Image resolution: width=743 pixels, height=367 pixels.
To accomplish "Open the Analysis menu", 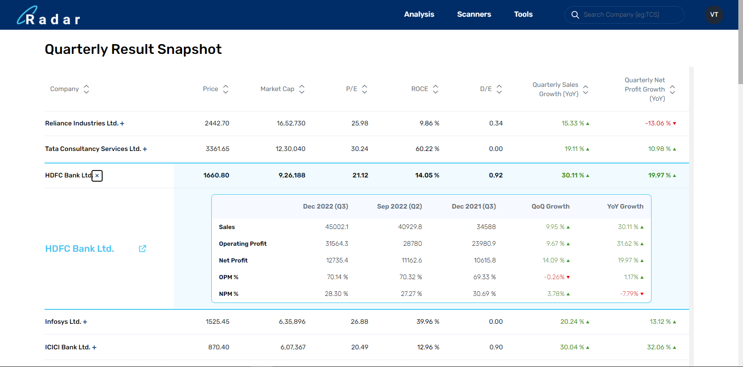I will pyautogui.click(x=419, y=14).
